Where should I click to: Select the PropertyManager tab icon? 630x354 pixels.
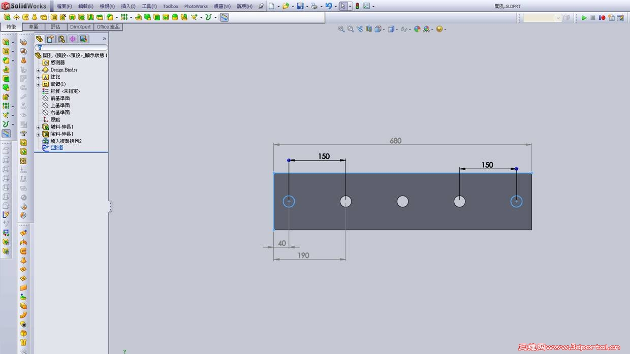pyautogui.click(x=50, y=39)
